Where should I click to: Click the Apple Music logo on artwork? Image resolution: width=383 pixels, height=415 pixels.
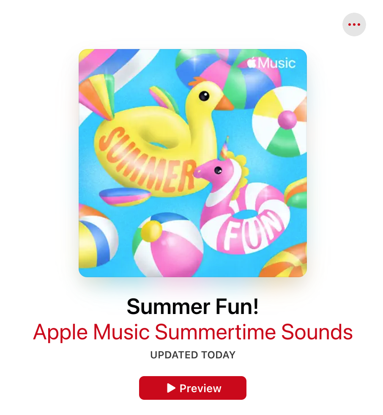[x=271, y=63]
